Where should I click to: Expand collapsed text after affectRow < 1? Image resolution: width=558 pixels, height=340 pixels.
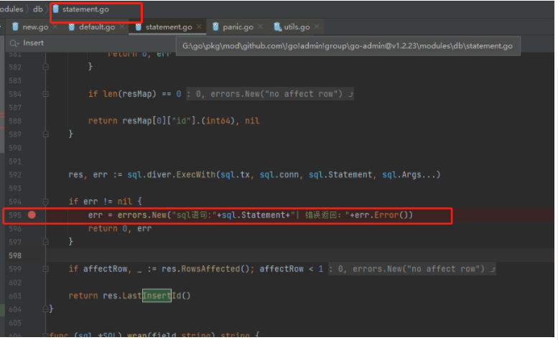(412, 269)
